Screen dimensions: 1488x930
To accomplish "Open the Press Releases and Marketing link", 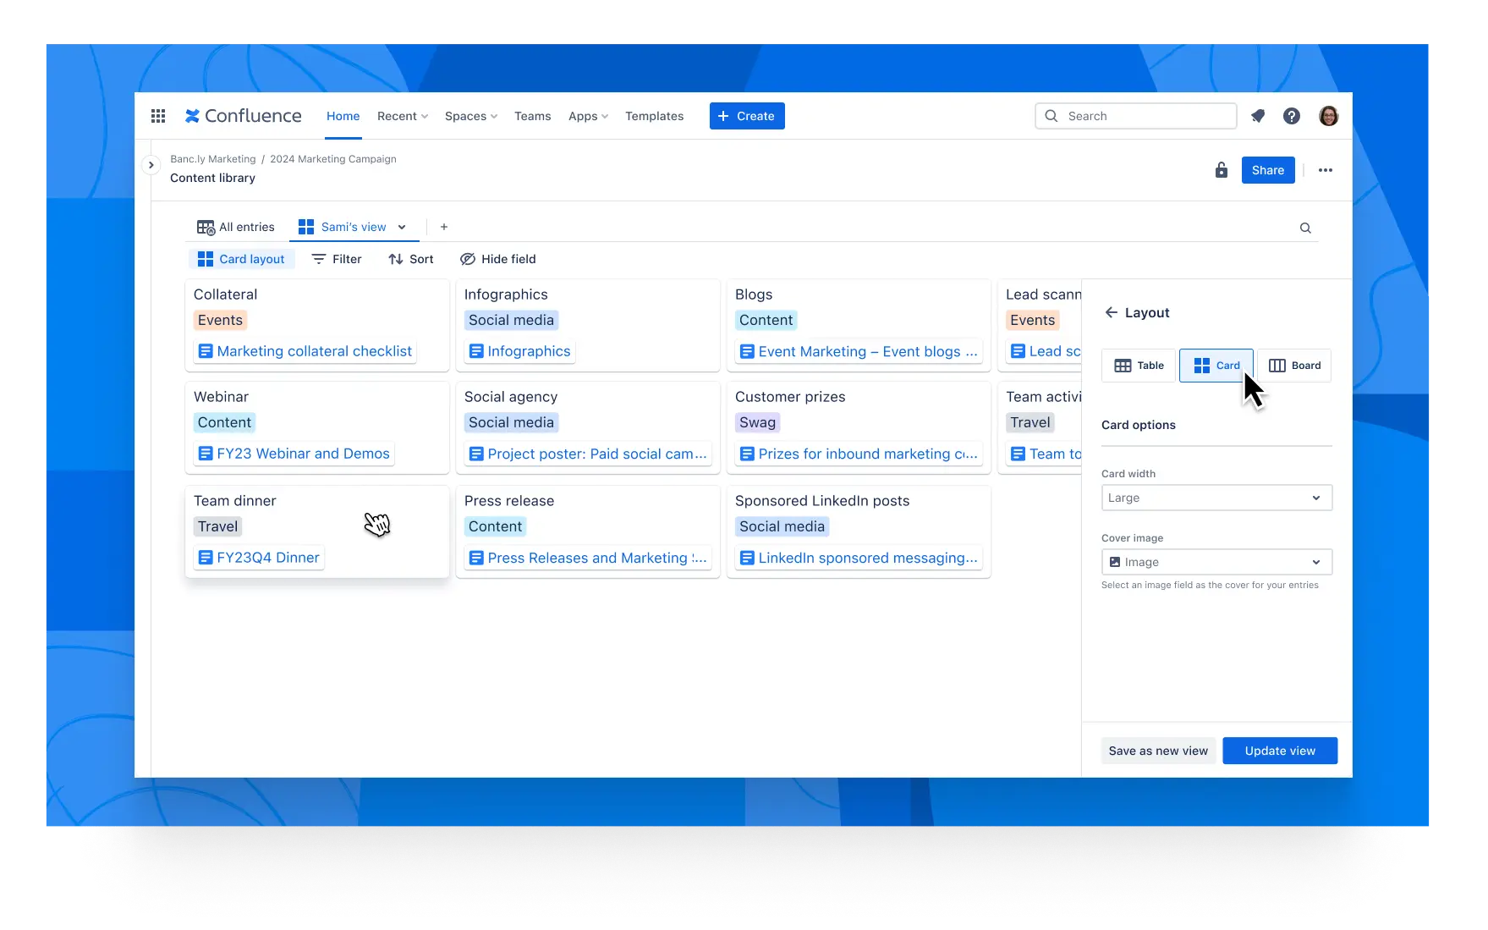I will [597, 558].
